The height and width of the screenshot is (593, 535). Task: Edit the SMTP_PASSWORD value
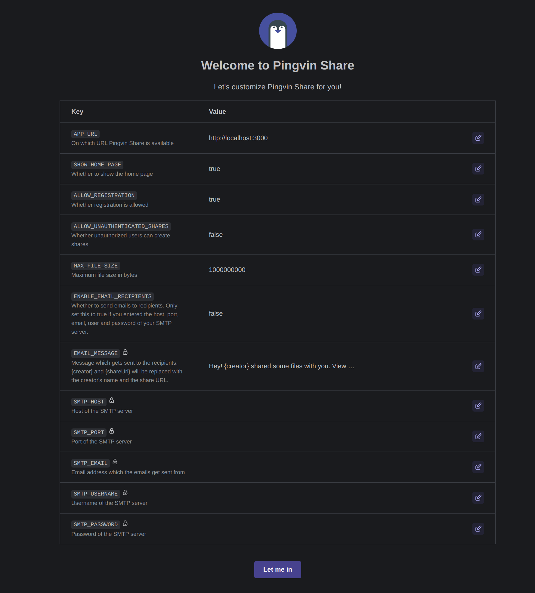(478, 529)
